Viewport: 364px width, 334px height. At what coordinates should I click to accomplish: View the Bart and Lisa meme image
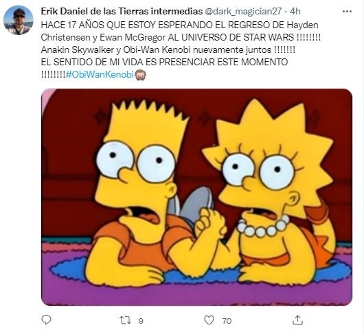pos(196,197)
